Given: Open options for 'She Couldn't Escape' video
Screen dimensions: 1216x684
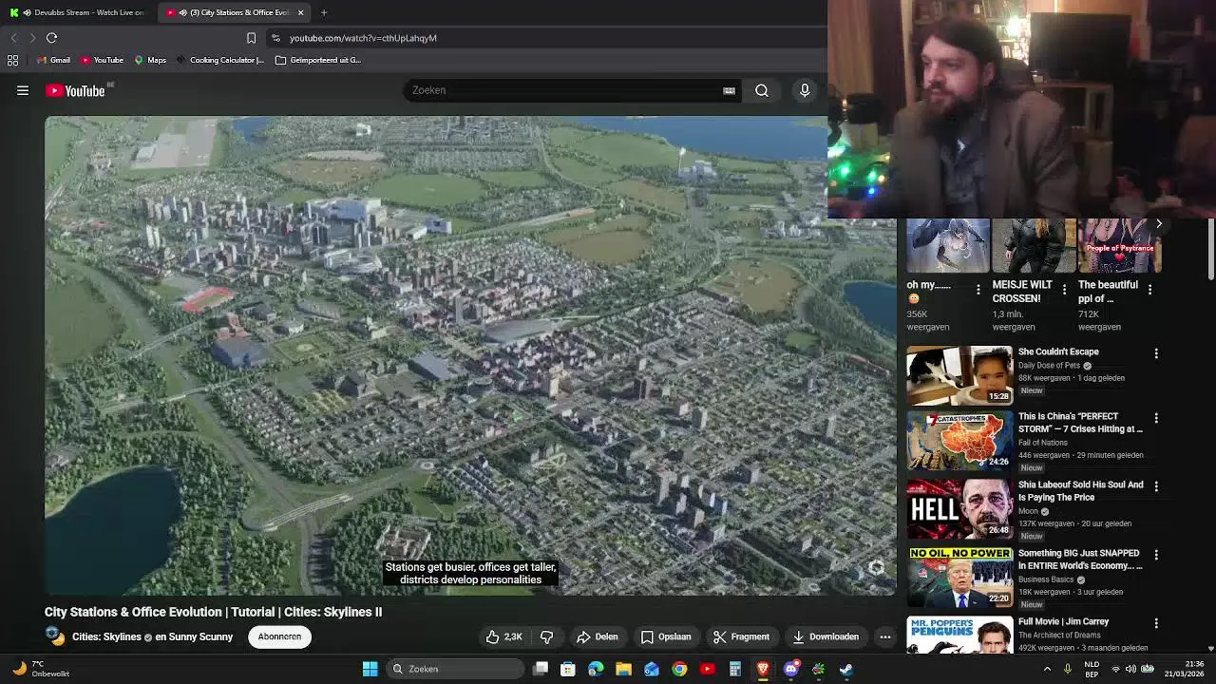Looking at the screenshot, I should tap(1156, 353).
